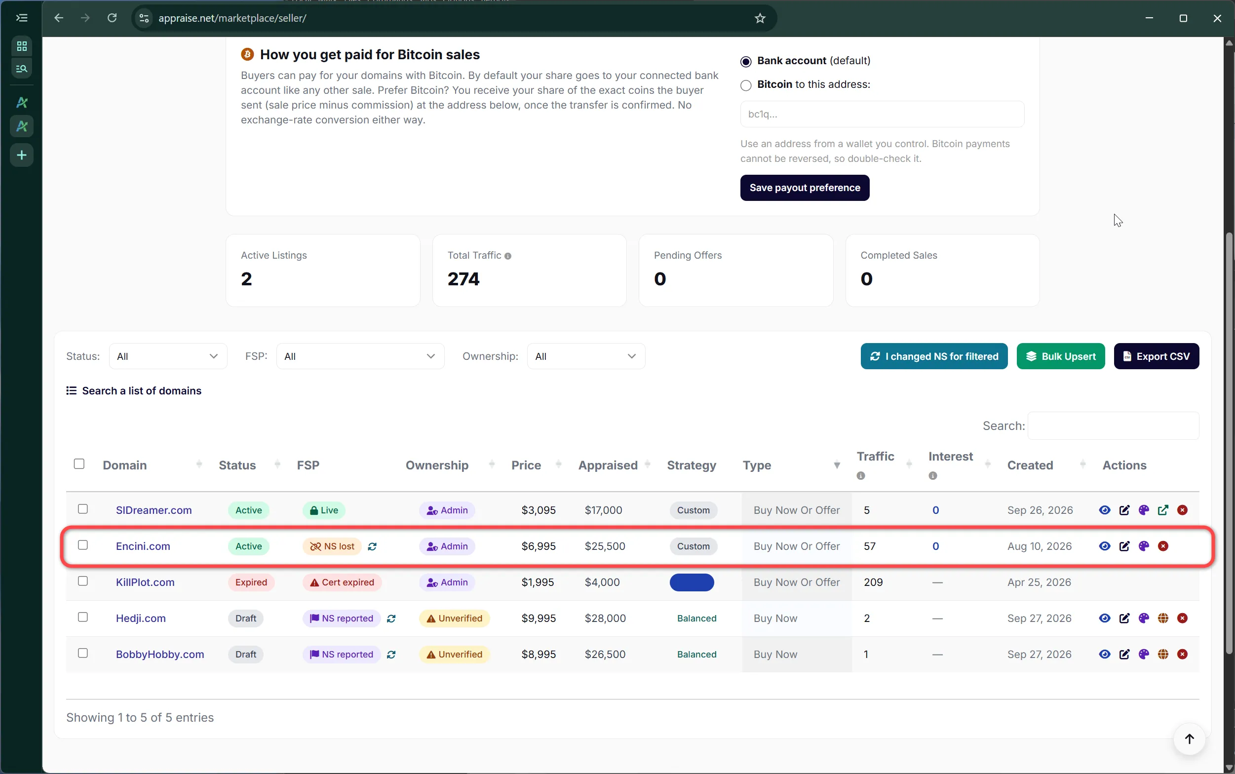
Task: Refresh NS status for Encini.com
Action: (x=372, y=547)
